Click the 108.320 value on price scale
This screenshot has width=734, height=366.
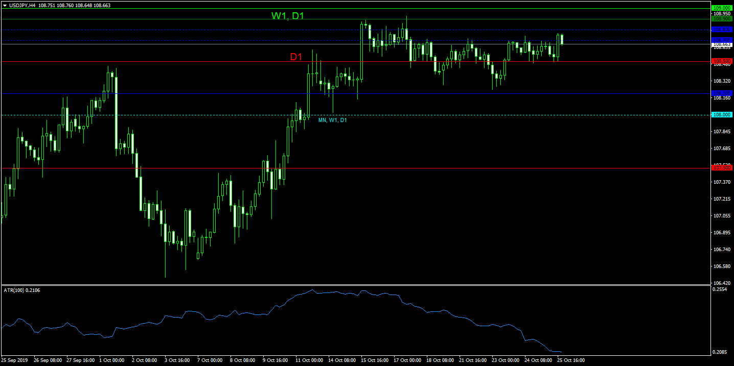[721, 81]
